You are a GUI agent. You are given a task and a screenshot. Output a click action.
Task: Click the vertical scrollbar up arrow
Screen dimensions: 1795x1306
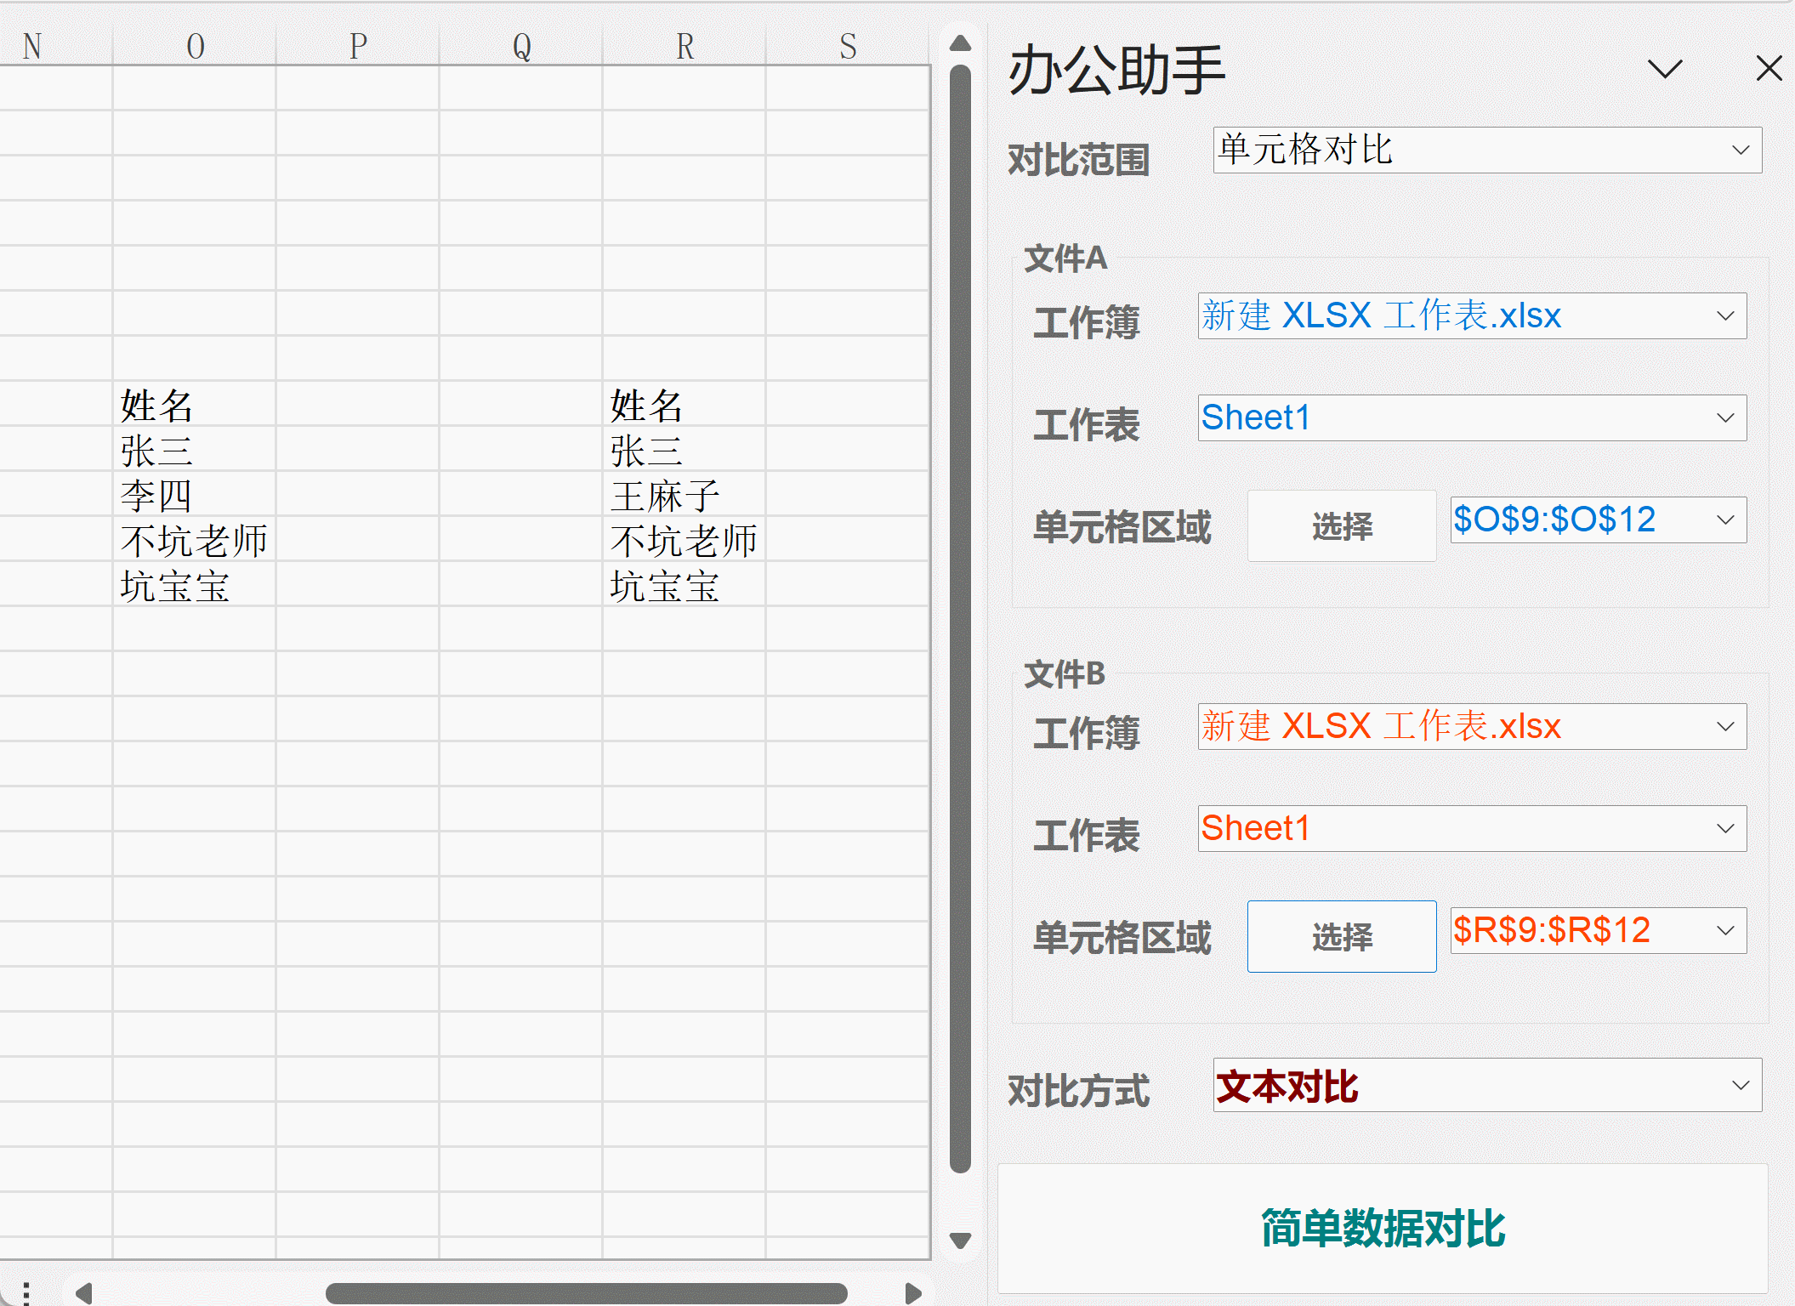[960, 43]
